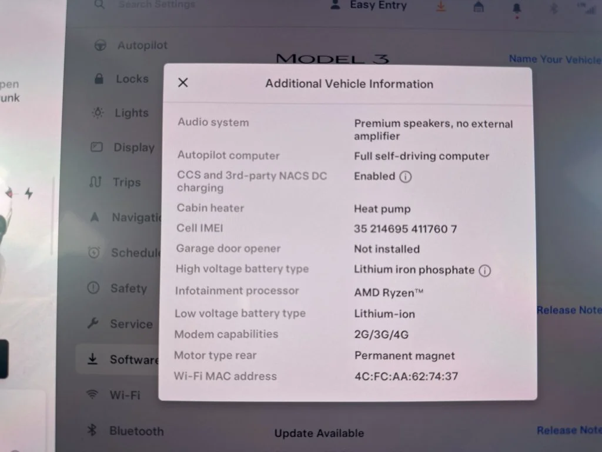Image resolution: width=602 pixels, height=452 pixels.
Task: Open the Display settings menu
Action: tap(122, 147)
